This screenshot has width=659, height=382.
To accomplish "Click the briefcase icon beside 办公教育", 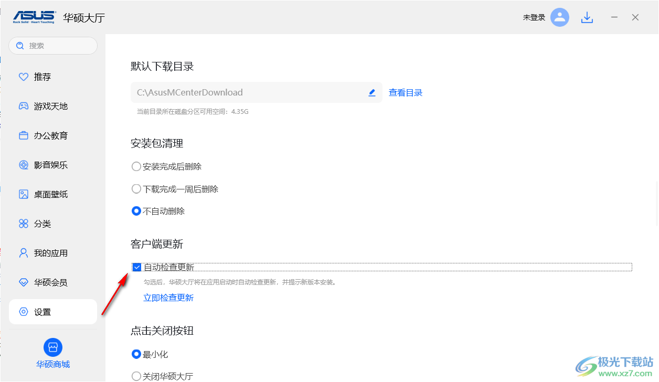I will 23,135.
